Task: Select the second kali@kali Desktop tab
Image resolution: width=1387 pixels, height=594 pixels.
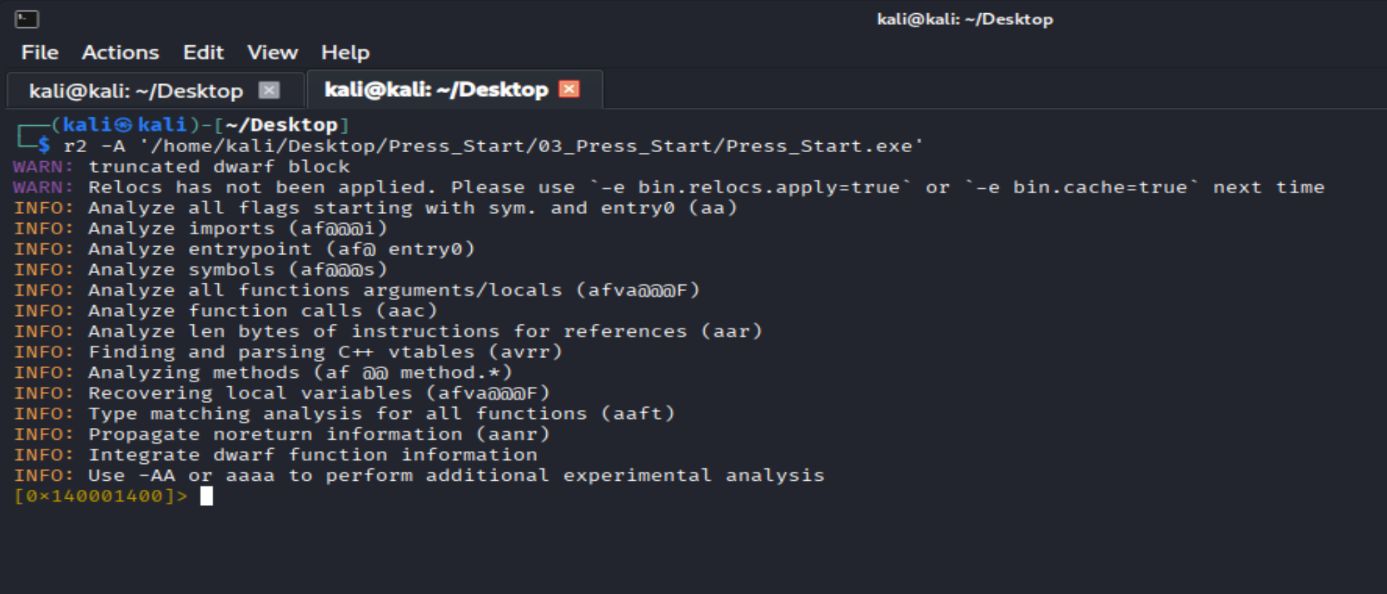Action: click(x=436, y=90)
